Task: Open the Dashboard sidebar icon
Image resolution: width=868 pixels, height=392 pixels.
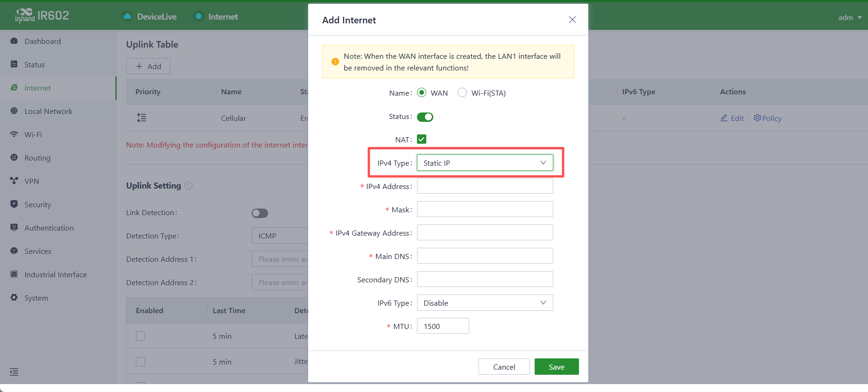Action: click(x=14, y=41)
